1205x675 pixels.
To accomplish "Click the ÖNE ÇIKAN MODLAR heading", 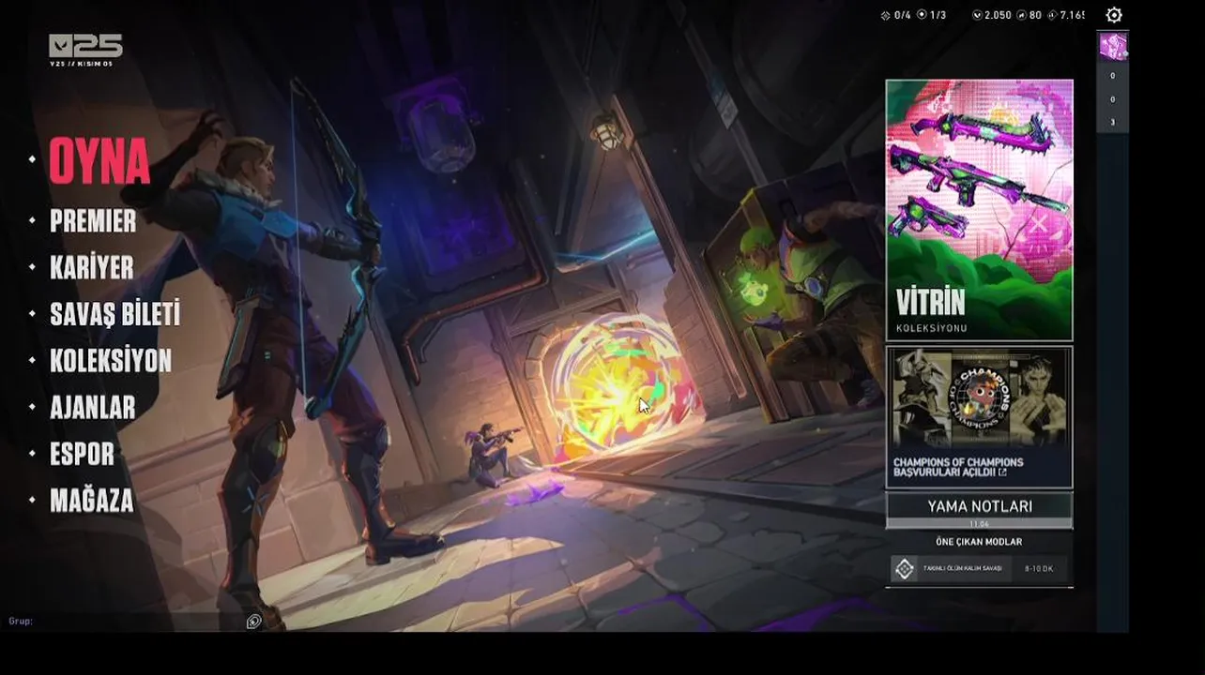I will [979, 542].
